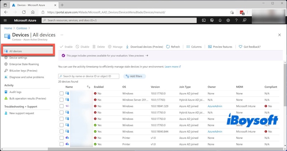Open portal settings gear icon
The width and height of the screenshot is (287, 151).
pos(228,20)
